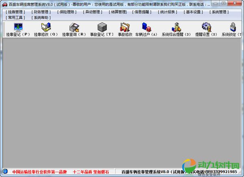Expand the 保险理赔 menu
The width and height of the screenshot is (244, 177).
click(68, 12)
